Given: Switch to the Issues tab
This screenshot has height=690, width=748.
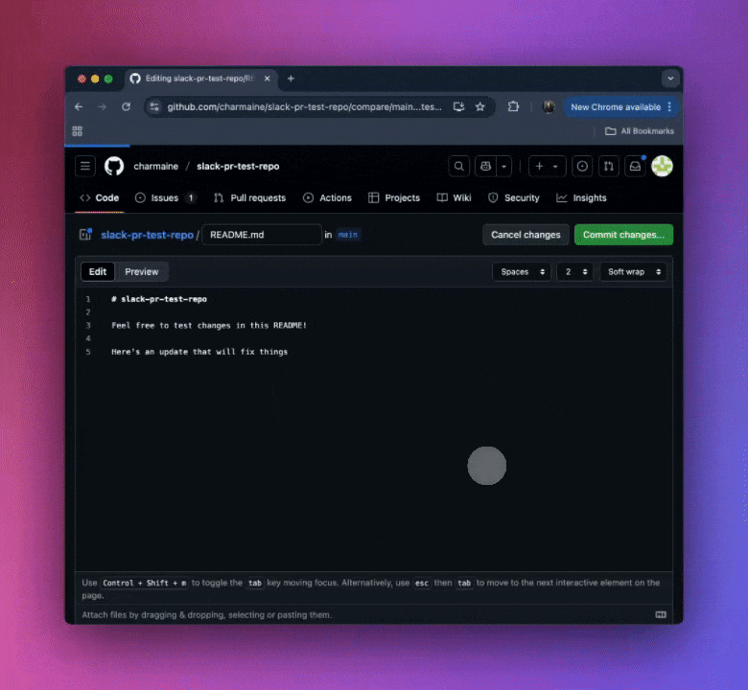Looking at the screenshot, I should [x=166, y=197].
